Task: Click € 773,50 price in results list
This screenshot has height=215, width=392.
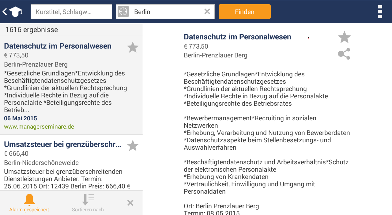Action: pyautogui.click(x=16, y=55)
